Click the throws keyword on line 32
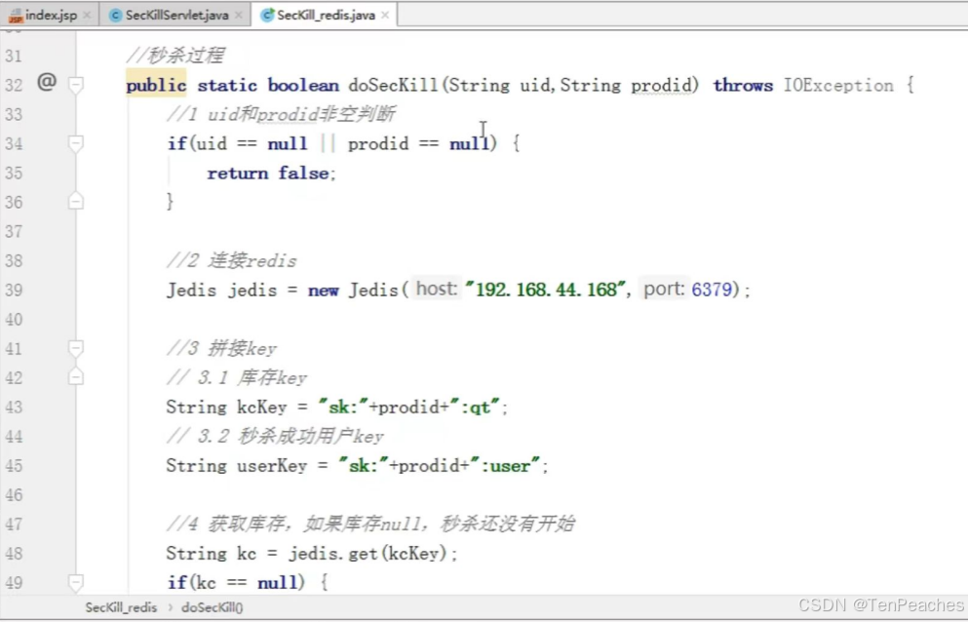 [743, 85]
